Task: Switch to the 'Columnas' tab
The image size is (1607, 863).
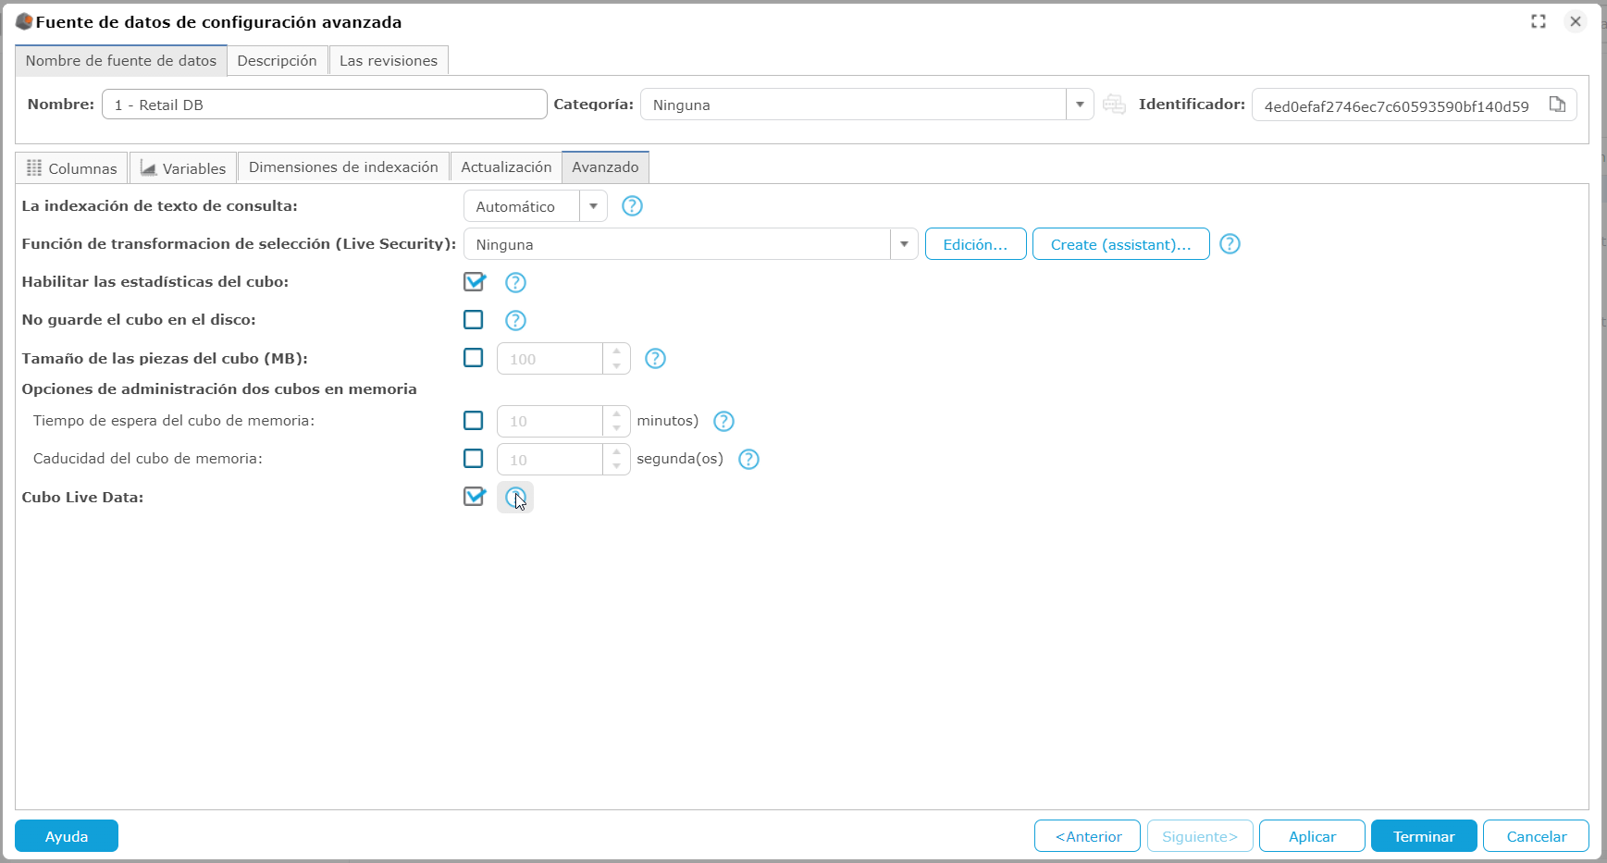Action: [72, 167]
